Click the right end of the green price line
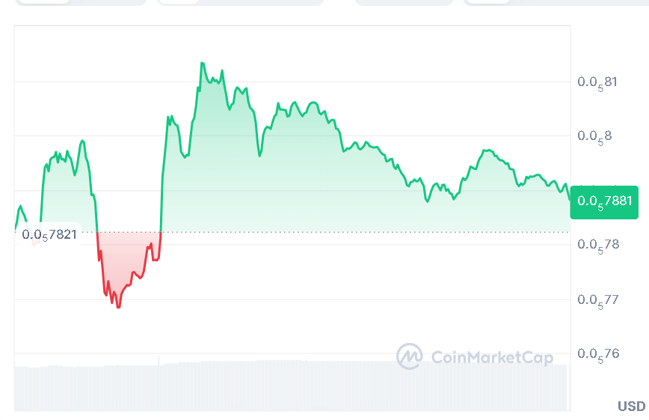The height and width of the screenshot is (420, 649). [568, 196]
